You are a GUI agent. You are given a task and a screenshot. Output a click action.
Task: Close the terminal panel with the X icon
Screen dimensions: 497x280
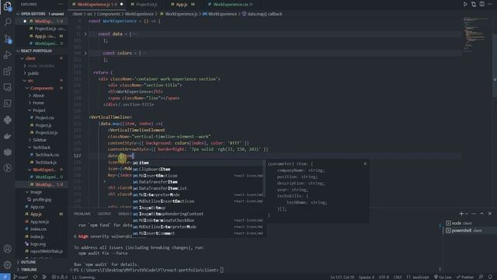[490, 214]
